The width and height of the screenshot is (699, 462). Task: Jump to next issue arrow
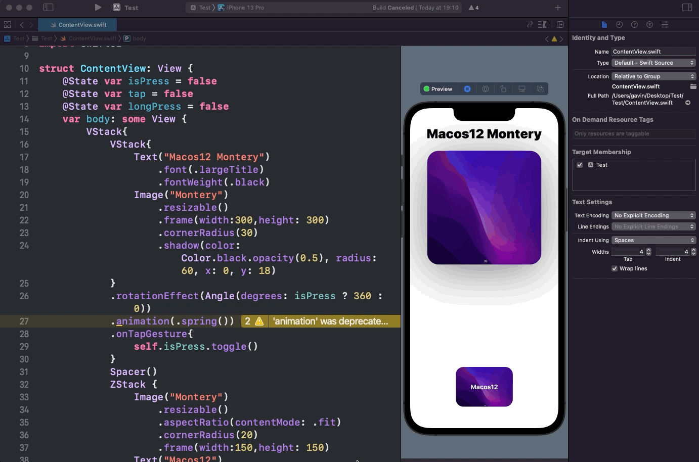(x=561, y=38)
